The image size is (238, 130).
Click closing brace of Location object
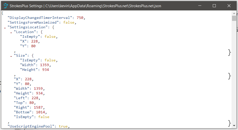(x=229, y=52)
